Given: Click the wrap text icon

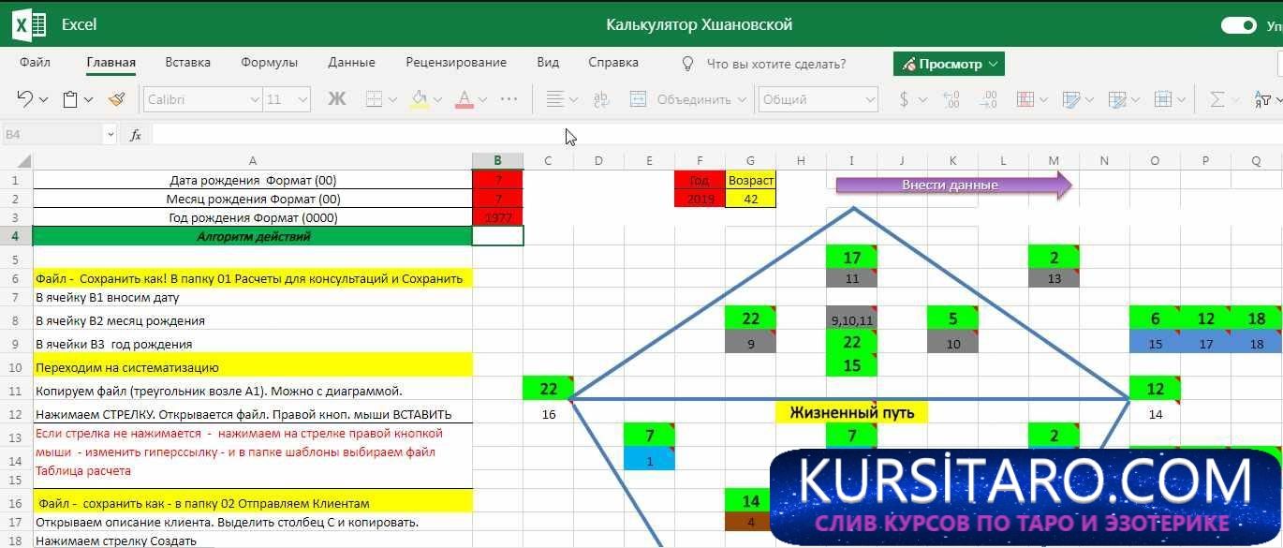Looking at the screenshot, I should [x=601, y=99].
